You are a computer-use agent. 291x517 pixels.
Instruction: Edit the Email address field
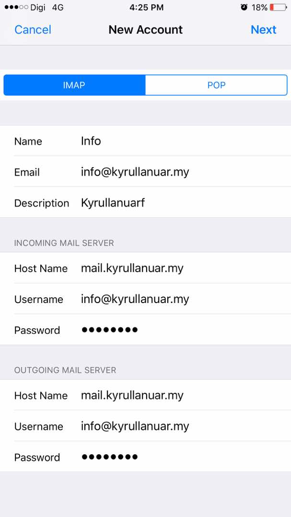(145, 172)
